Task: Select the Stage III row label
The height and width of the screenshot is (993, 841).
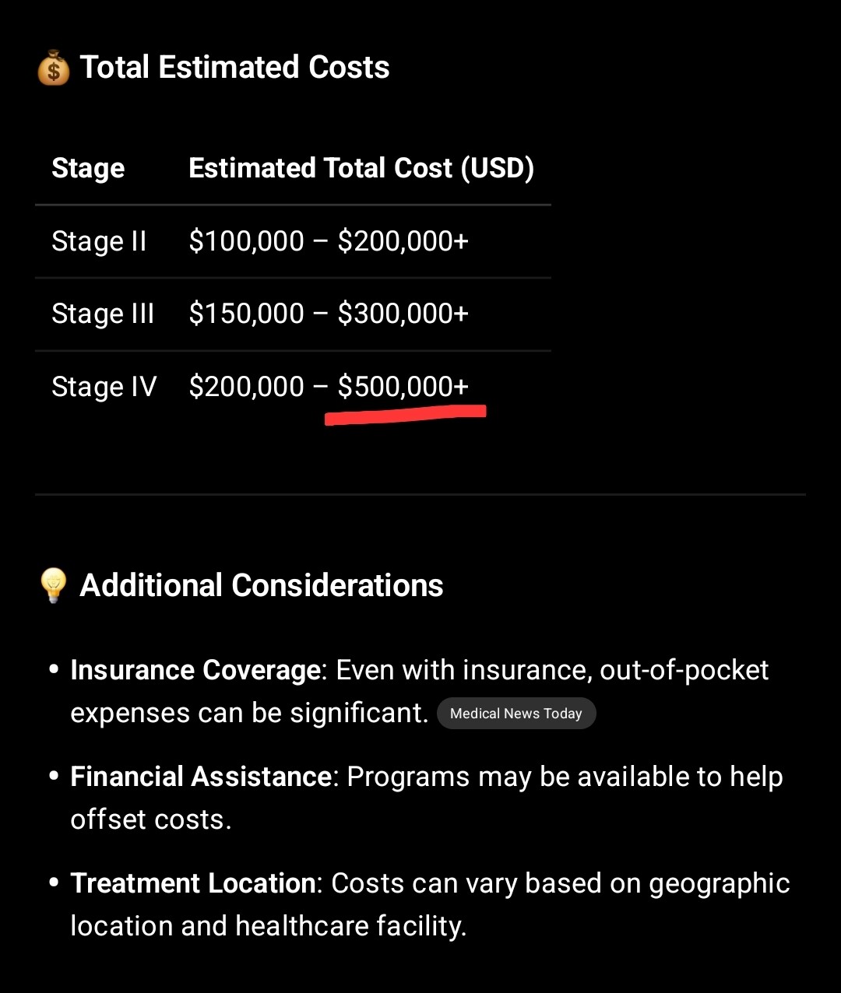Action: coord(103,314)
